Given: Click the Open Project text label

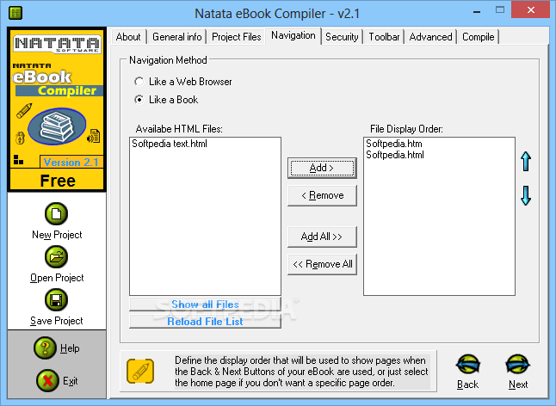Looking at the screenshot, I should point(57,278).
